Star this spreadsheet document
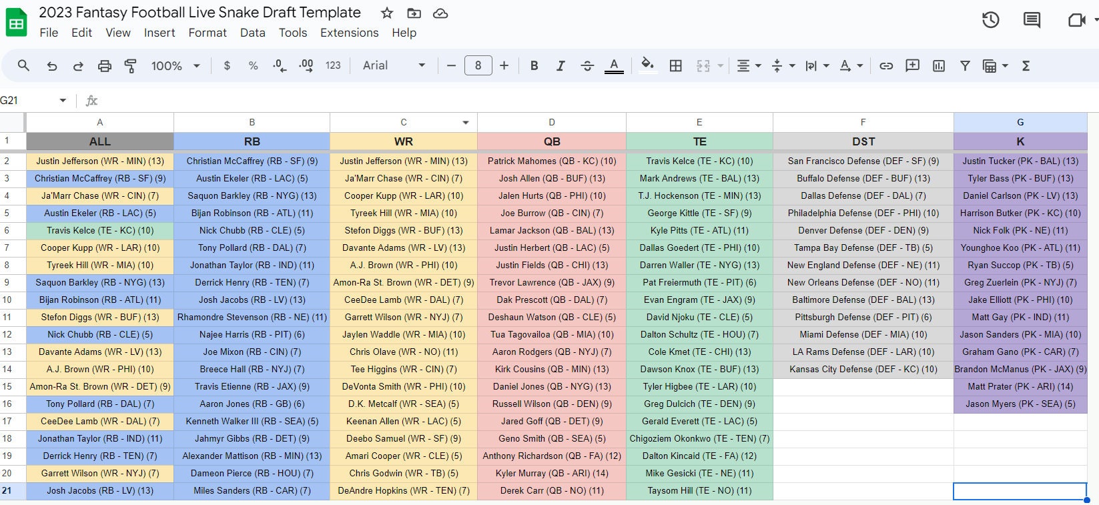Viewport: 1099px width, 505px height. click(387, 13)
